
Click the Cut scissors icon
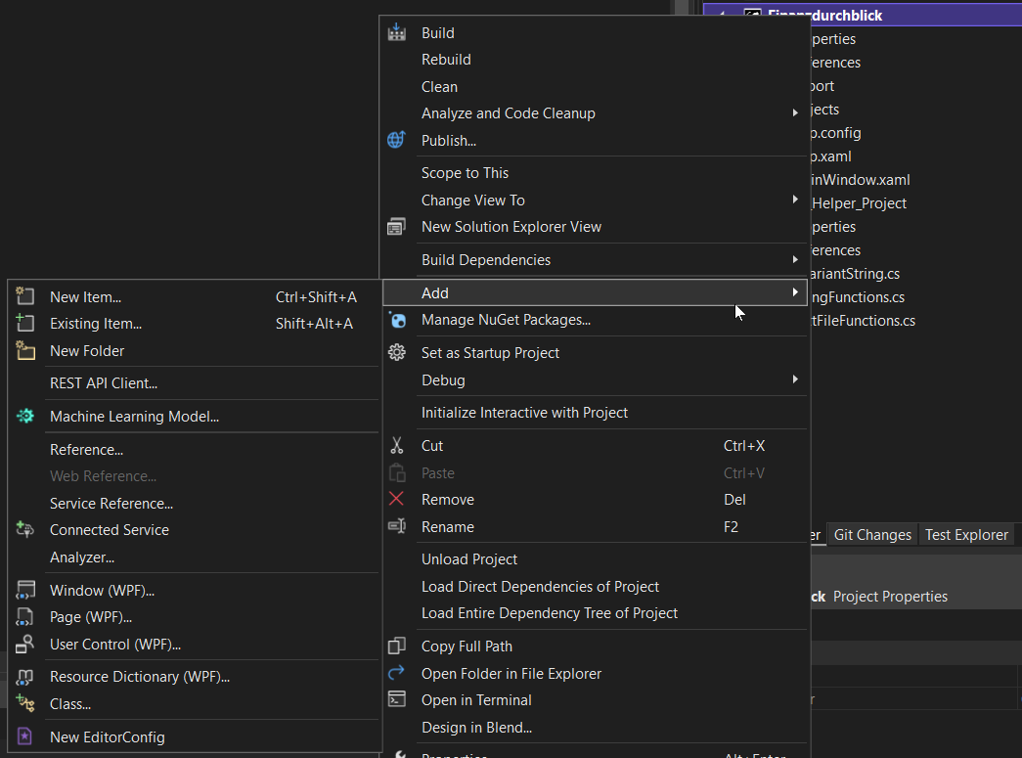pos(396,446)
